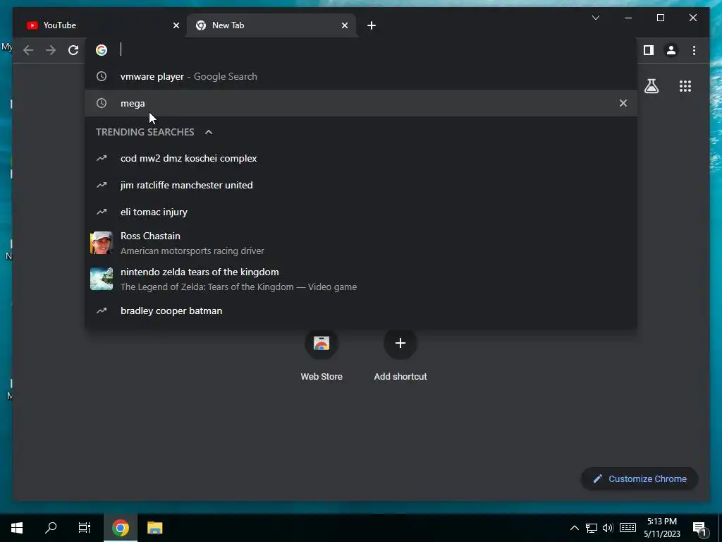
Task: Close the New Tab tab
Action: pos(344,25)
